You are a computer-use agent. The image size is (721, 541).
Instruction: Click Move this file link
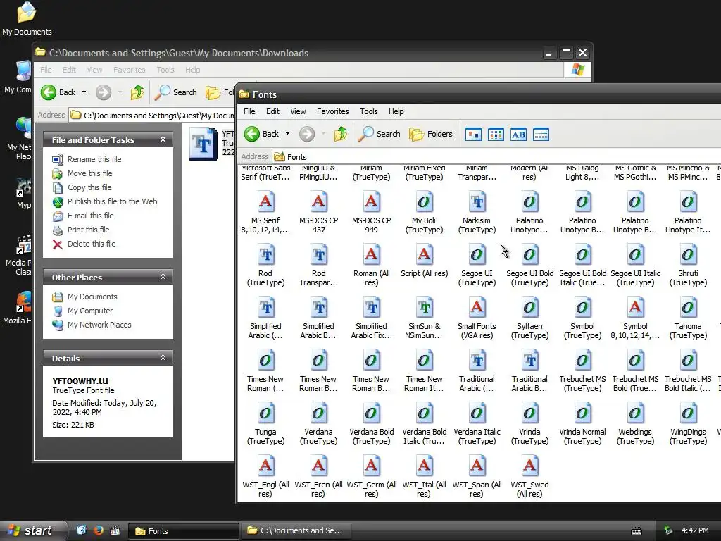89,173
